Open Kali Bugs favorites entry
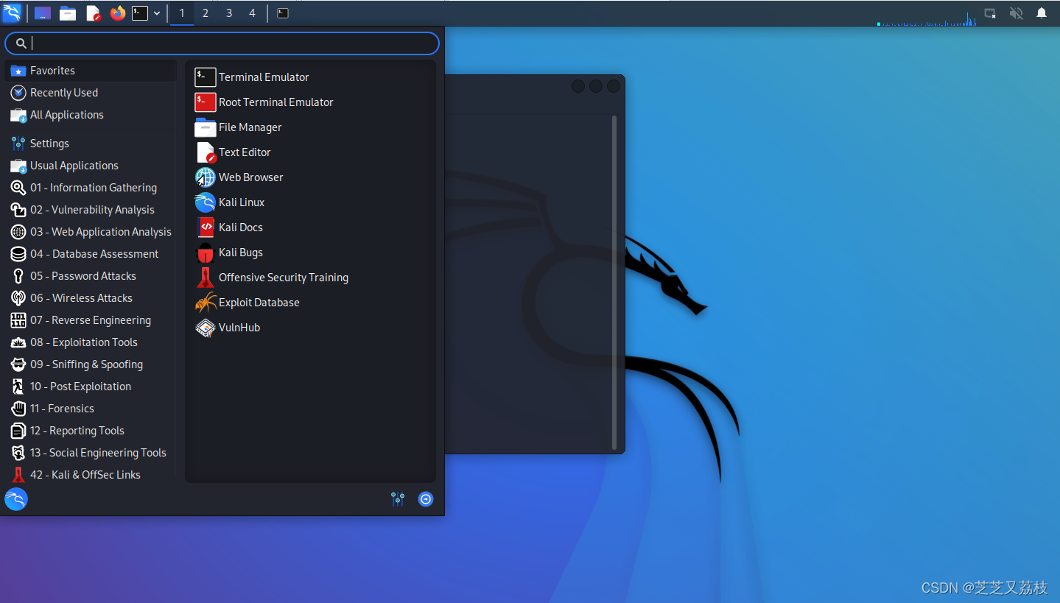 coord(310,253)
